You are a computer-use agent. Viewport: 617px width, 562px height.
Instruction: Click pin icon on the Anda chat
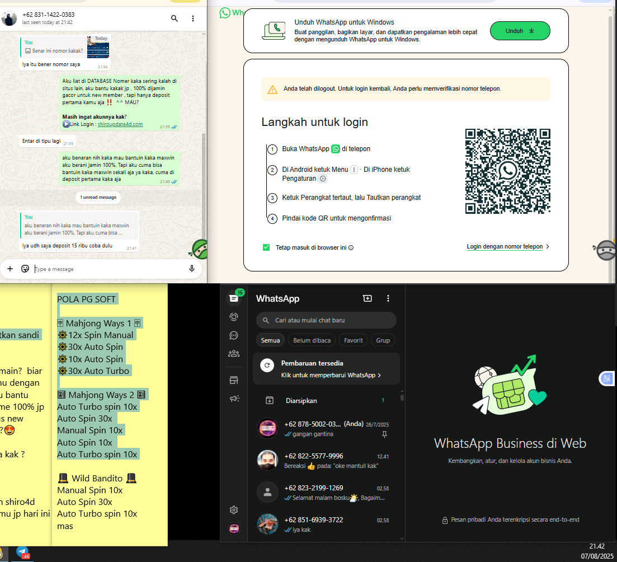tap(384, 434)
